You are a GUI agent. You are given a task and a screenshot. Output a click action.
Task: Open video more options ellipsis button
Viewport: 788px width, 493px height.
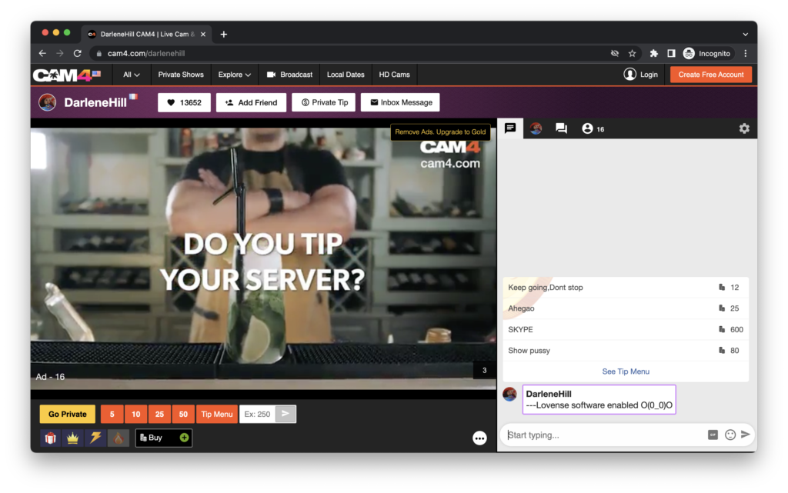[x=479, y=438]
